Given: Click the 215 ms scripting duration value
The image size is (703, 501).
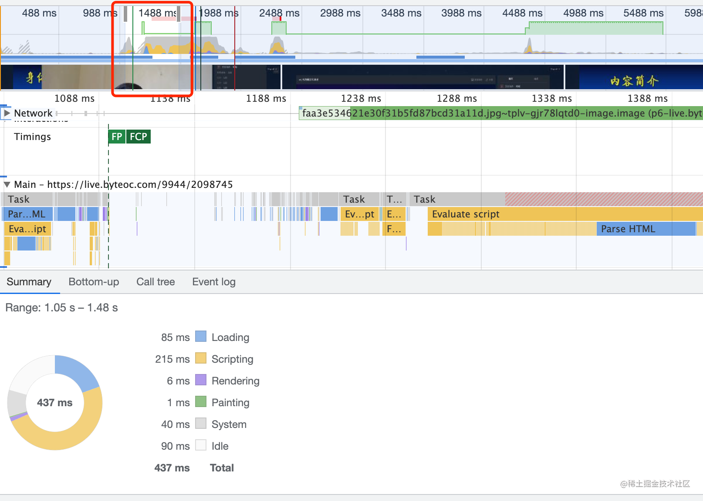Looking at the screenshot, I should [172, 359].
